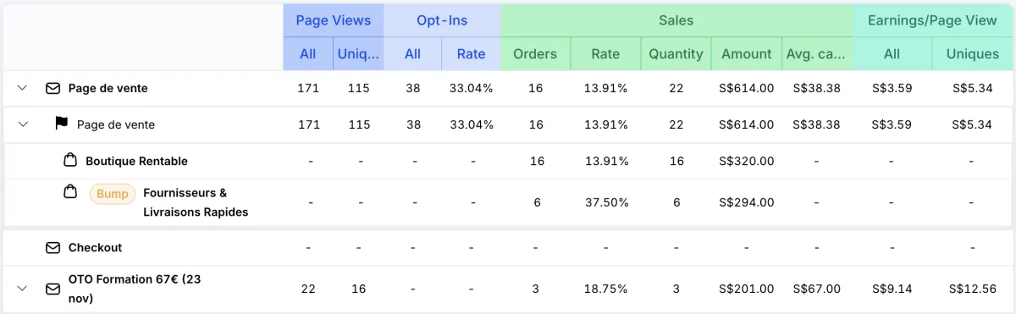Click the Uniques column header under Earnings
The width and height of the screenshot is (1016, 314).
pyautogui.click(x=973, y=54)
